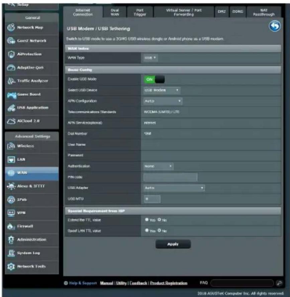Open the Firewall flame icon
The image size is (290, 297).
(11, 226)
